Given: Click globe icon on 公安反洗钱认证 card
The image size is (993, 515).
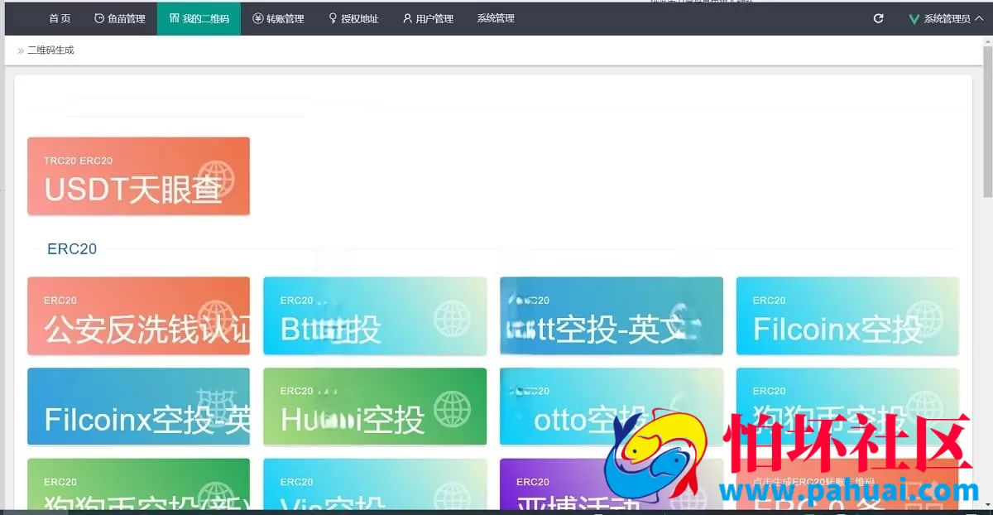Looking at the screenshot, I should [217, 318].
